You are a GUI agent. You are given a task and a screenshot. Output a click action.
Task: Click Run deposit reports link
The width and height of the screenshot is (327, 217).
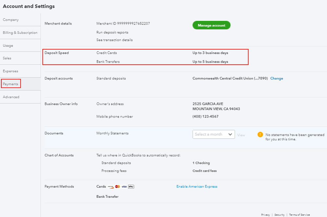(x=112, y=32)
